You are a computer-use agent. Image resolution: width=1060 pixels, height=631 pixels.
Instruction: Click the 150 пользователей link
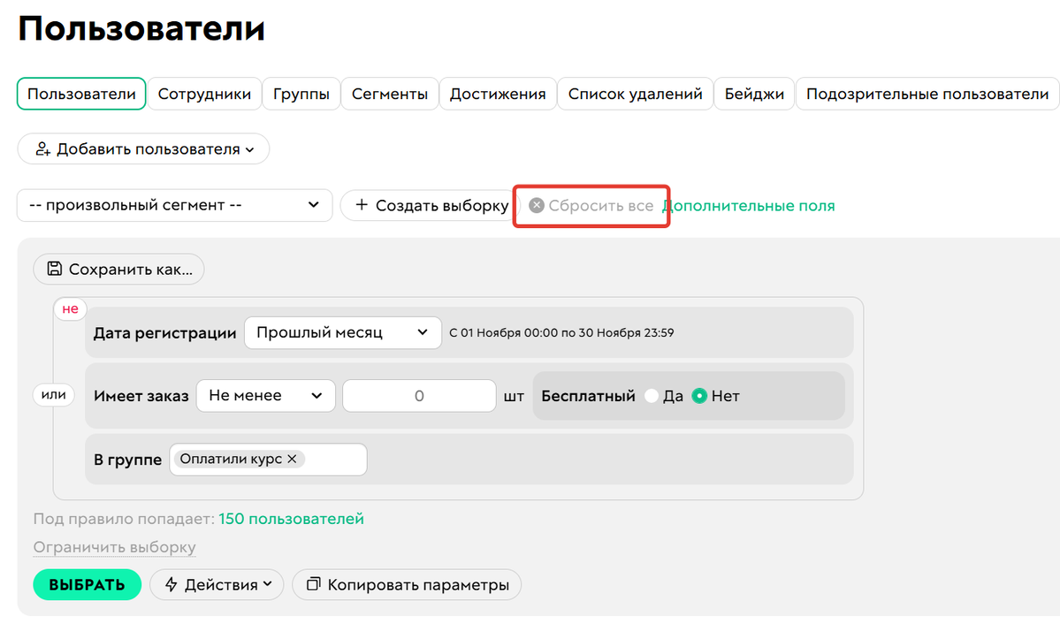pos(291,519)
